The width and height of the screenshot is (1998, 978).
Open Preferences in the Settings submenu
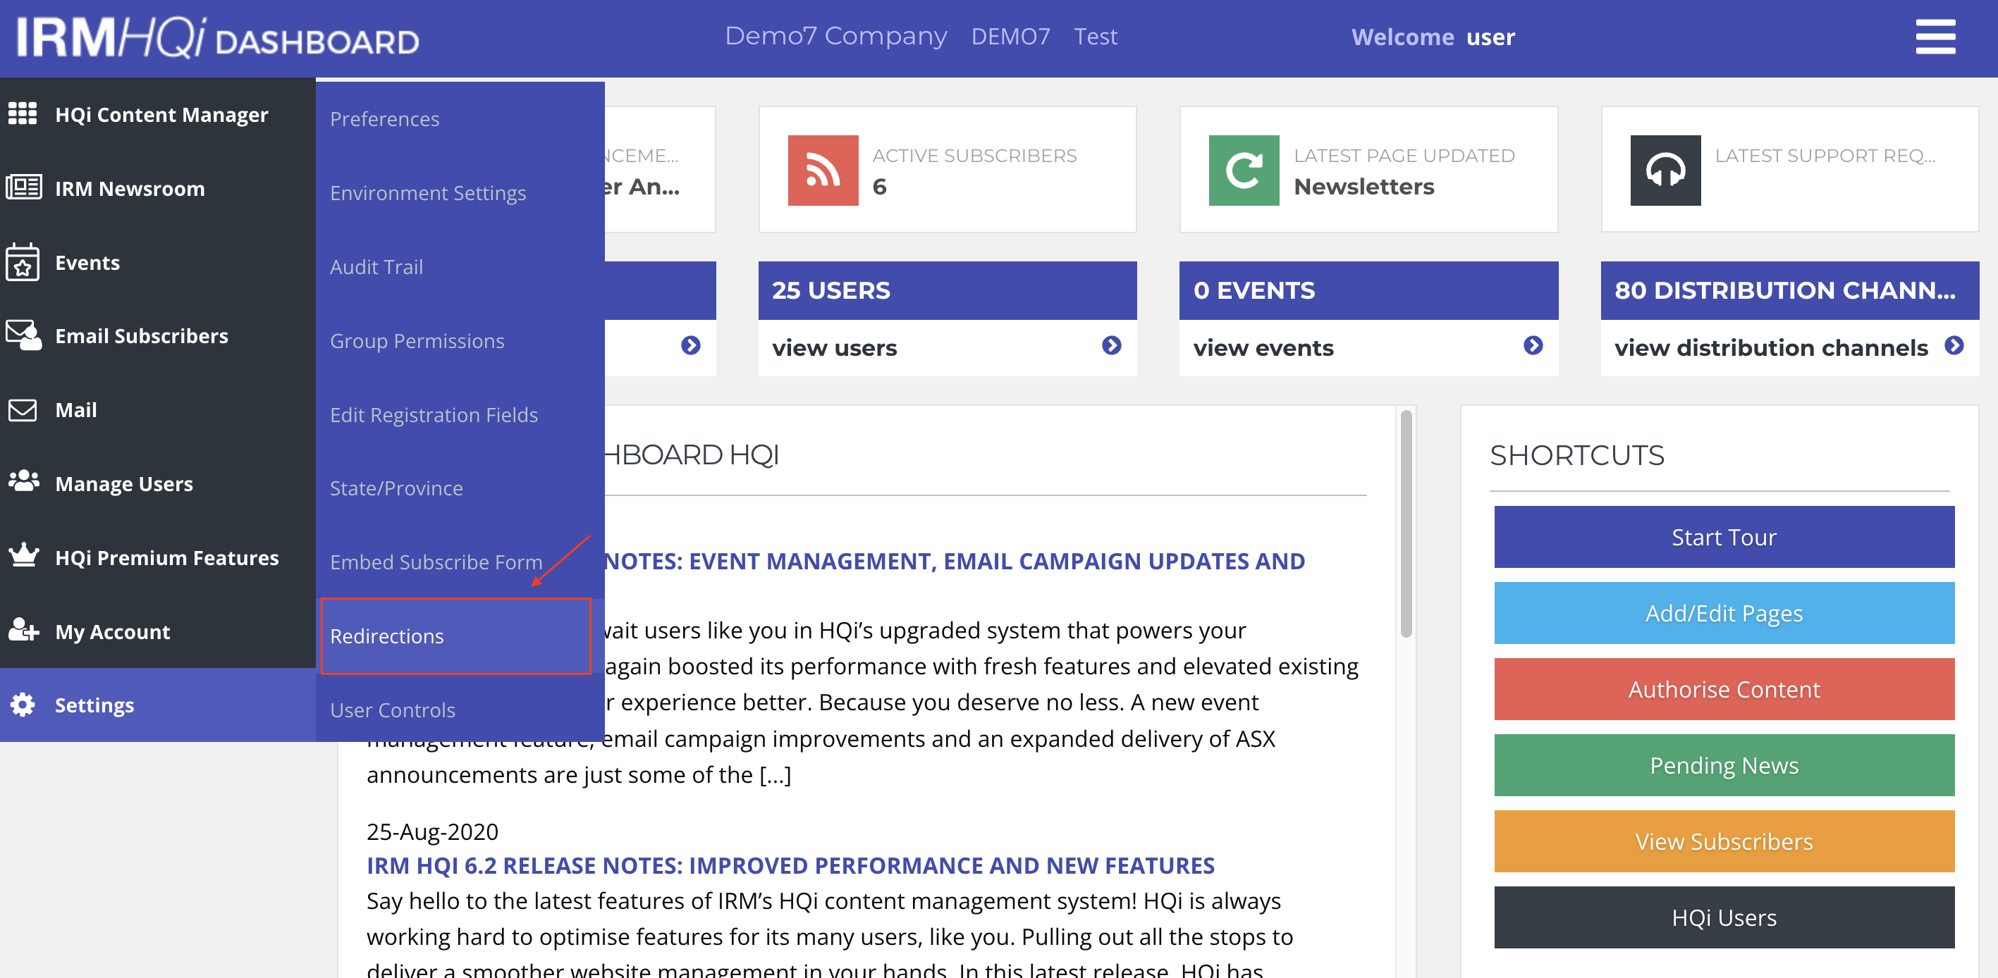coord(385,118)
